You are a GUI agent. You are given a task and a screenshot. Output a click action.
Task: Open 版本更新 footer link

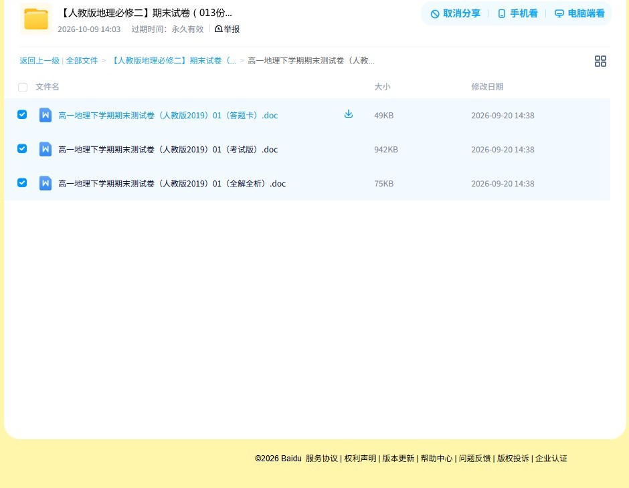(398, 458)
